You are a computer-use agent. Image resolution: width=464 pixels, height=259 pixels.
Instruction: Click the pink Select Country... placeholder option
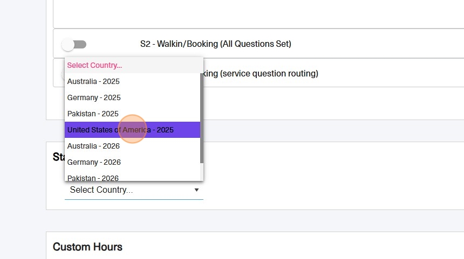pos(94,65)
